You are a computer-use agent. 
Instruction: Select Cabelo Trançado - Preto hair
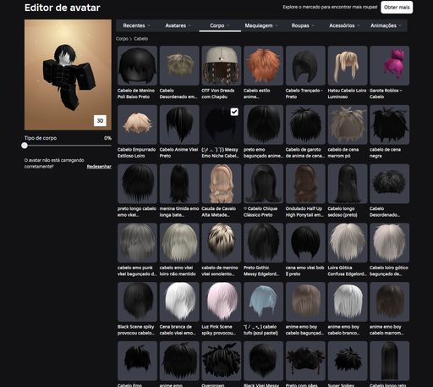point(305,65)
